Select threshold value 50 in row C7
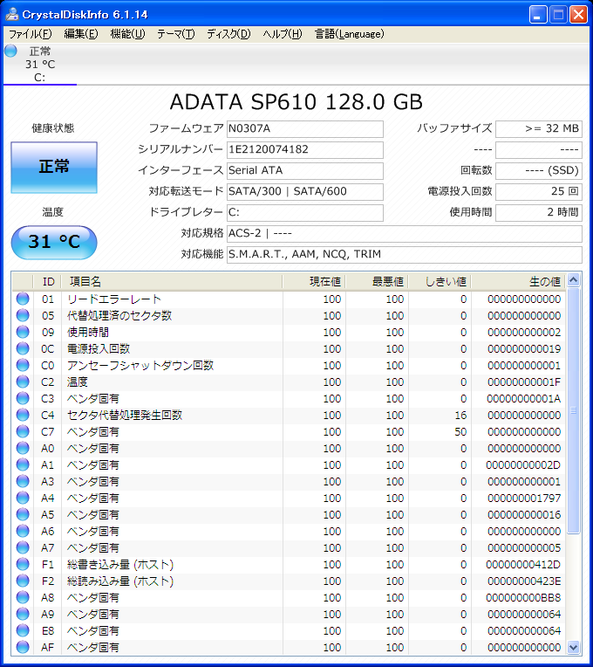The image size is (593, 667). pos(461,432)
